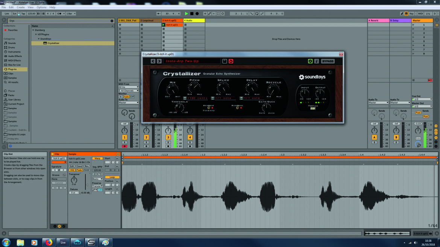
Task: Save the Crystallizer preset with the disk icon
Action: [225, 61]
